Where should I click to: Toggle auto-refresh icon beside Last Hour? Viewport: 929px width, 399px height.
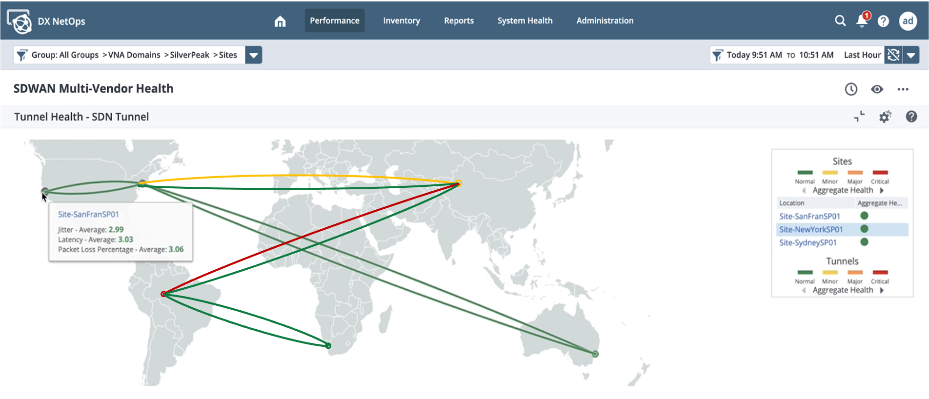[893, 55]
